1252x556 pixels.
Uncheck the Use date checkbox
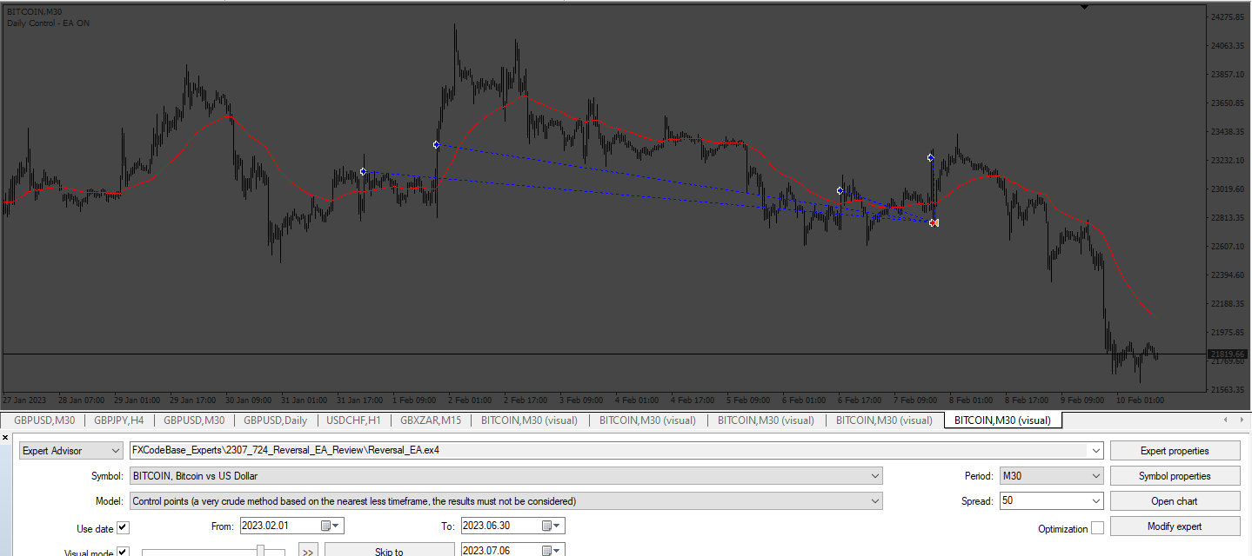click(x=123, y=527)
